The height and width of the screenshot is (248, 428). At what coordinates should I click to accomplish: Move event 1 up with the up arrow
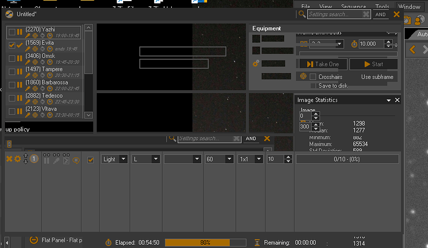26,156
